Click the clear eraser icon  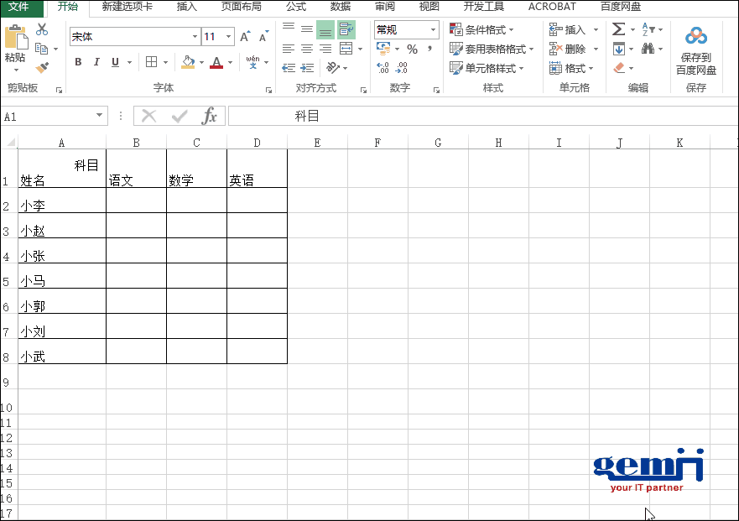point(621,67)
